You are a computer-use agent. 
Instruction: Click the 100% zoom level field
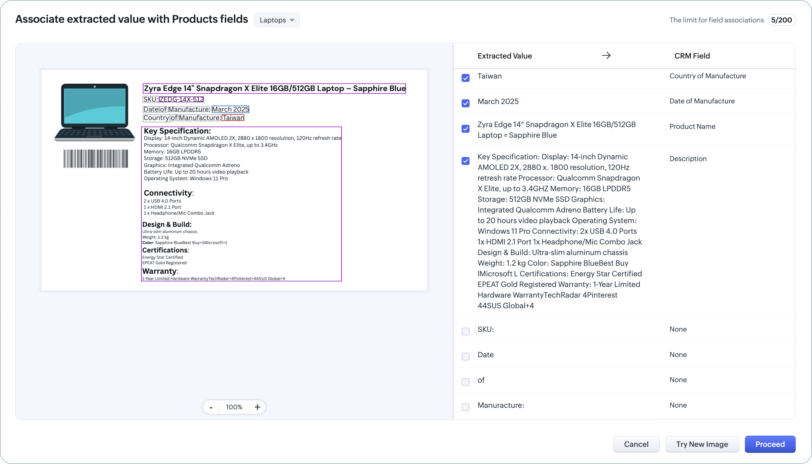234,407
